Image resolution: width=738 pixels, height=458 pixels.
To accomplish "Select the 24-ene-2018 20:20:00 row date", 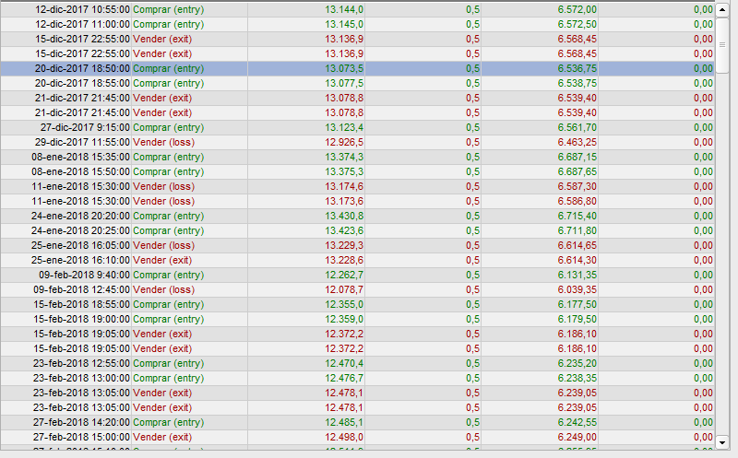I will pyautogui.click(x=80, y=216).
